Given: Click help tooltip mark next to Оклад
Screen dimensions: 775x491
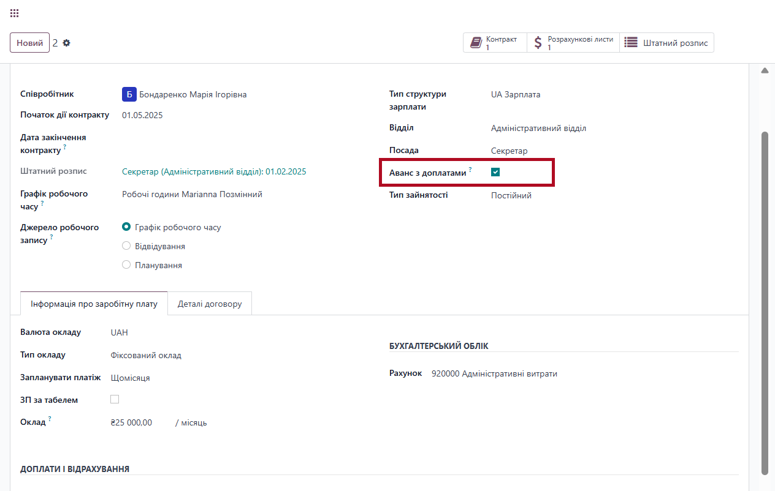Looking at the screenshot, I should (50, 419).
